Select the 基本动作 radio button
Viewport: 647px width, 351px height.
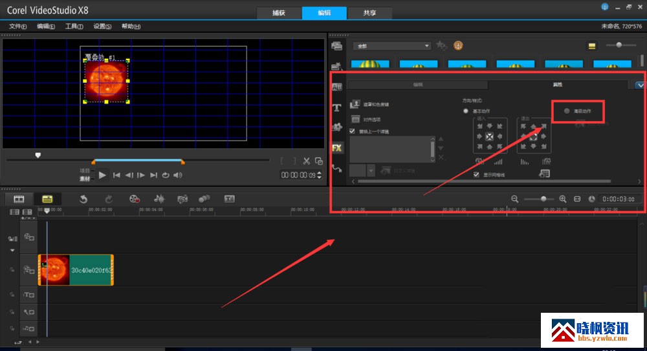click(465, 111)
